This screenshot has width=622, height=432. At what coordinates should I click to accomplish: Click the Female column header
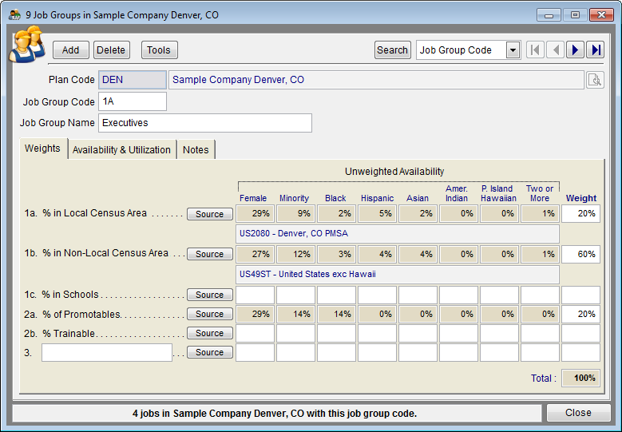tap(253, 198)
